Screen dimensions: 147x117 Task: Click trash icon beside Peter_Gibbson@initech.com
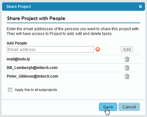[x=127, y=76]
